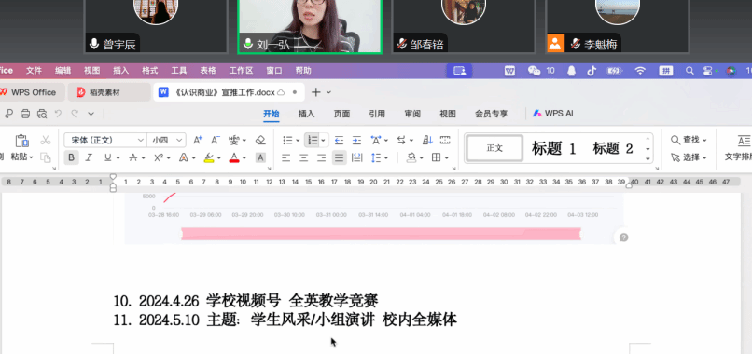752x354 pixels.
Task: Click the red font color swatch
Action: [x=234, y=157]
